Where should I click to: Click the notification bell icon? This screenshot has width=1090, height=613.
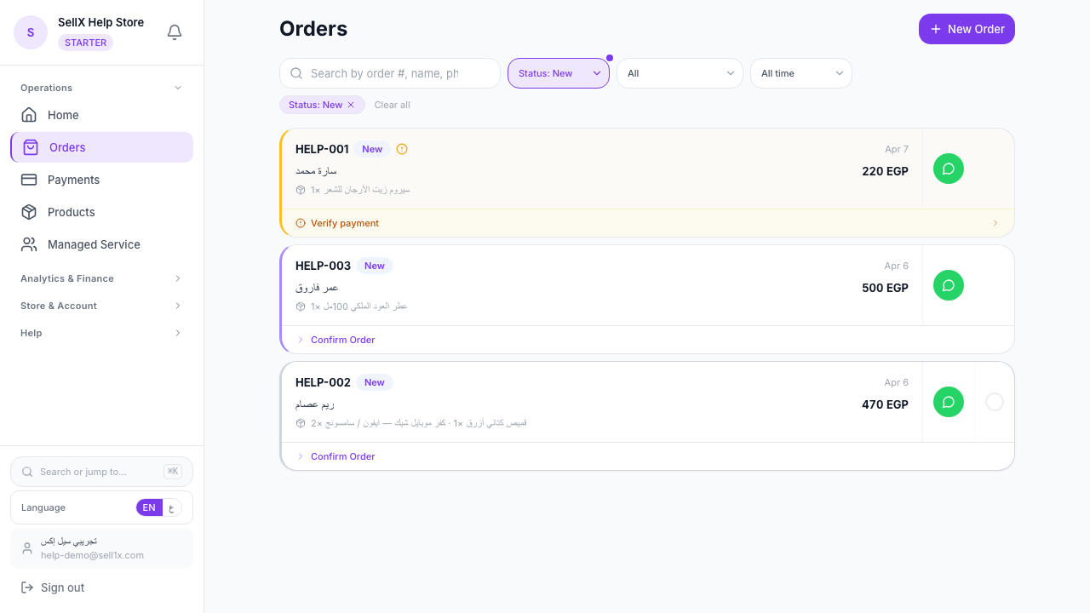(175, 32)
